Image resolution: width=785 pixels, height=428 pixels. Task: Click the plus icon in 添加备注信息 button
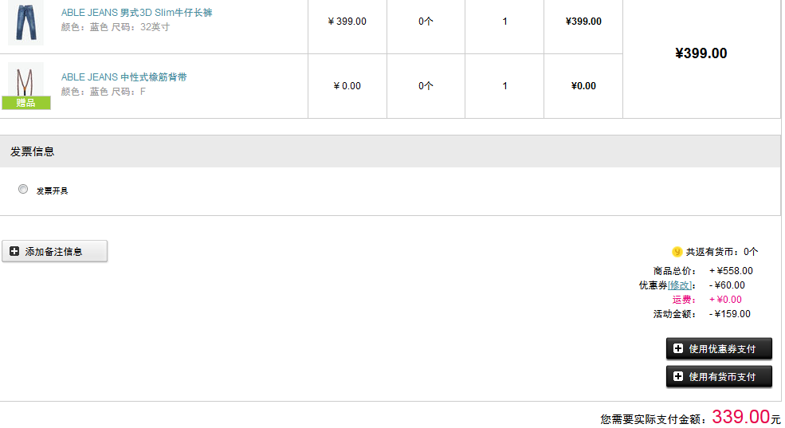coord(14,251)
